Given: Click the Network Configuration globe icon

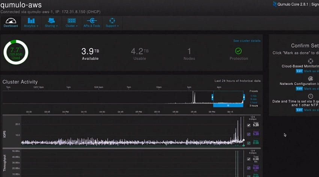Looking at the screenshot, I should point(310,78).
